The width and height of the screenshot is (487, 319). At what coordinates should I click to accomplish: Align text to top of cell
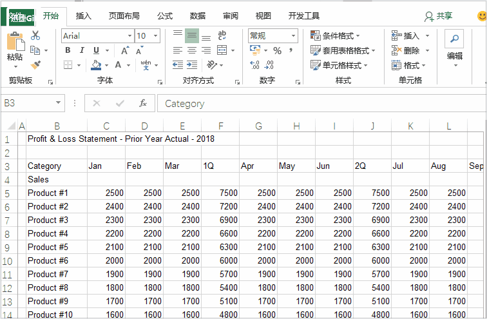click(178, 33)
